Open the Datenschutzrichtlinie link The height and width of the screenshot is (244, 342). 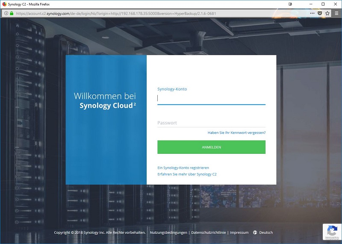click(209, 232)
